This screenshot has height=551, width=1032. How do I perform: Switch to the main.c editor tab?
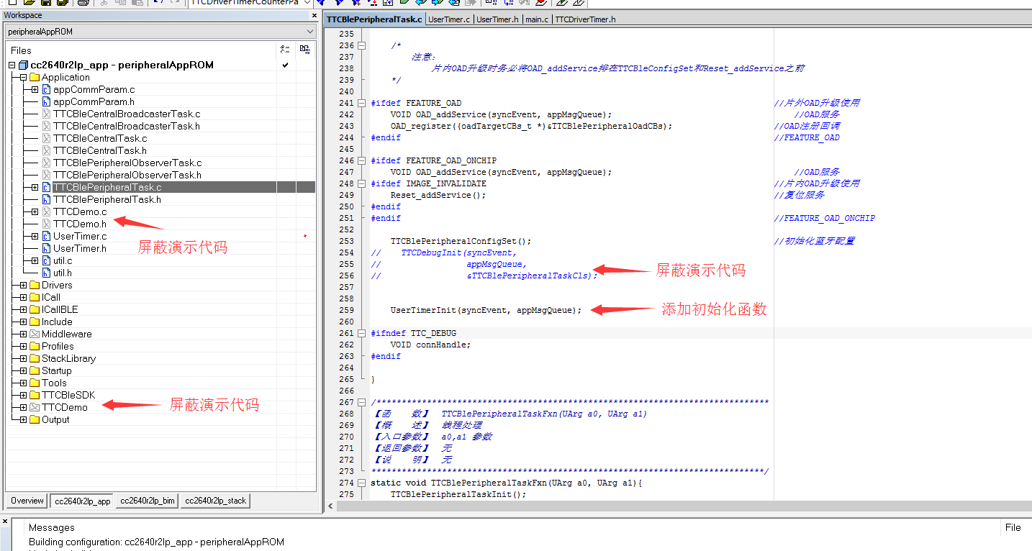click(537, 19)
